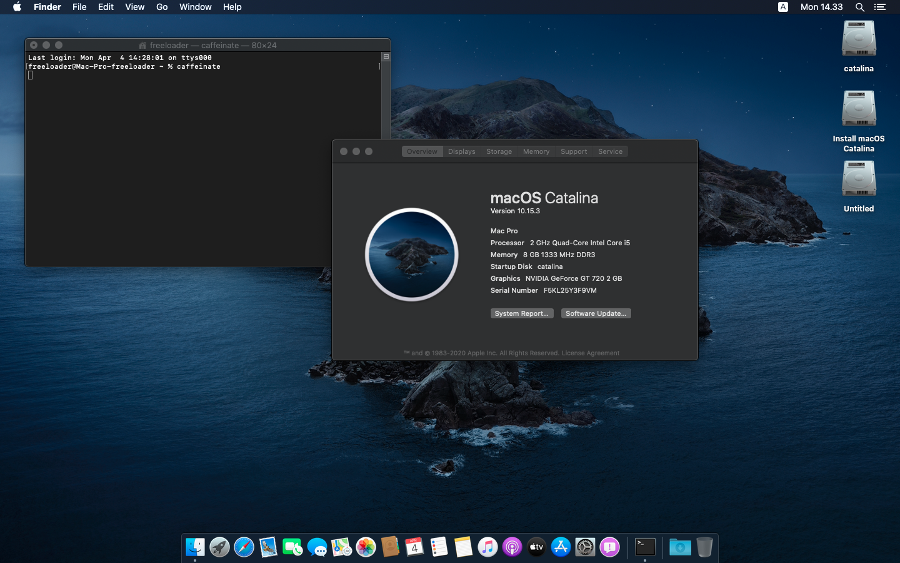This screenshot has width=900, height=563.
Task: Open Spotlight search in menu bar
Action: coord(860,7)
